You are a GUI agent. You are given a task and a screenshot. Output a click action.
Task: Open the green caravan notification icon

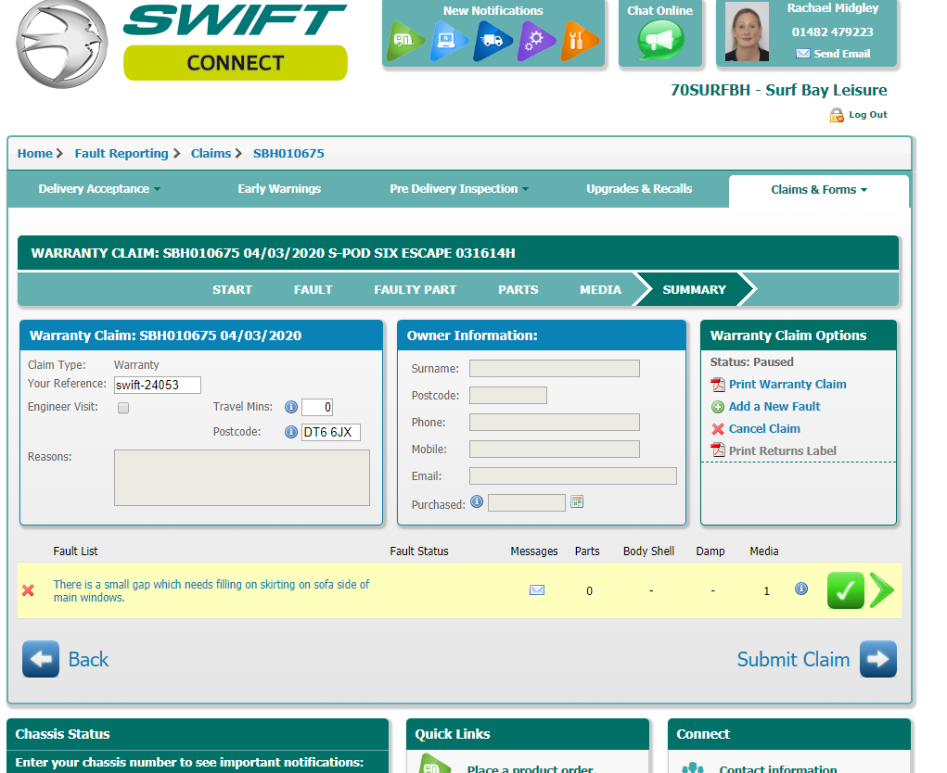tap(403, 41)
